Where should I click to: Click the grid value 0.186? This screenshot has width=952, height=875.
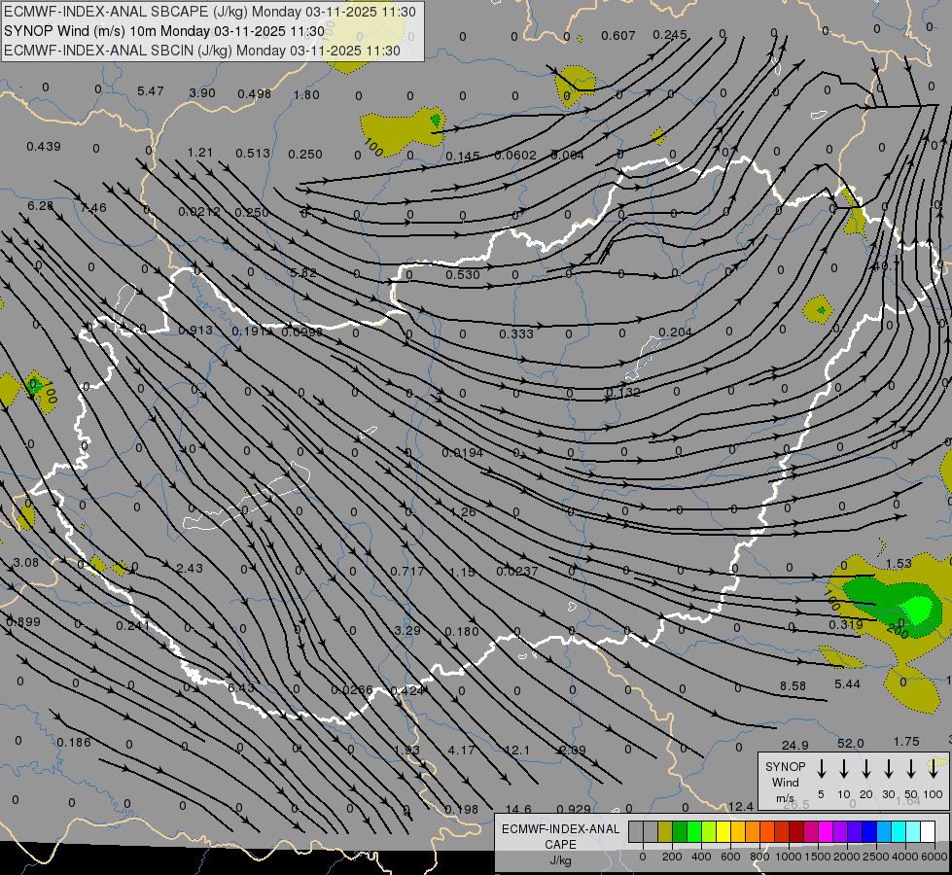coord(74,743)
